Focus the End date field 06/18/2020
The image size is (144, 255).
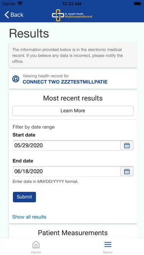tap(66, 171)
